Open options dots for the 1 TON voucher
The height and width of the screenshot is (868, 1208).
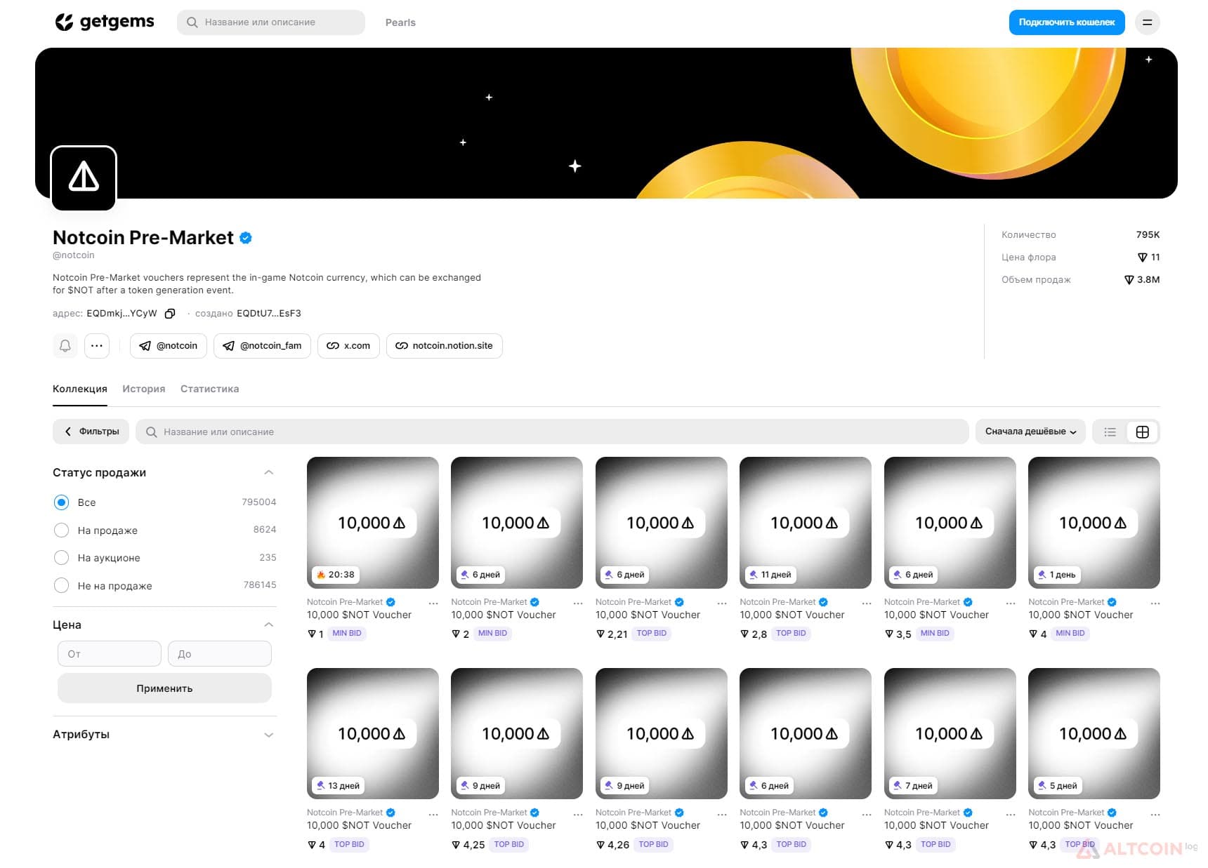pyautogui.click(x=433, y=603)
